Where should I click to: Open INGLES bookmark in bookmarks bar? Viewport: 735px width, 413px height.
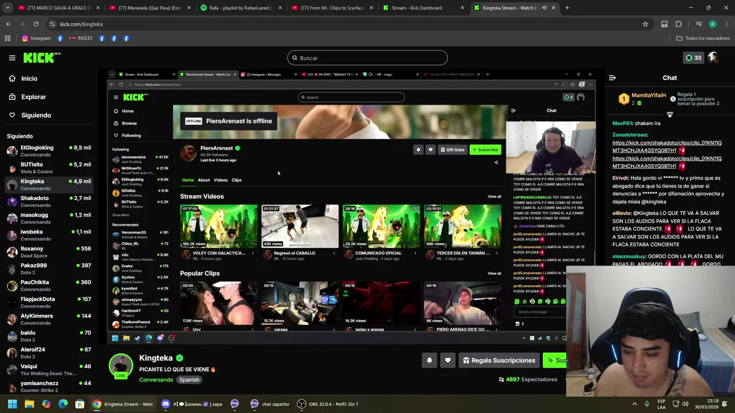tap(80, 38)
